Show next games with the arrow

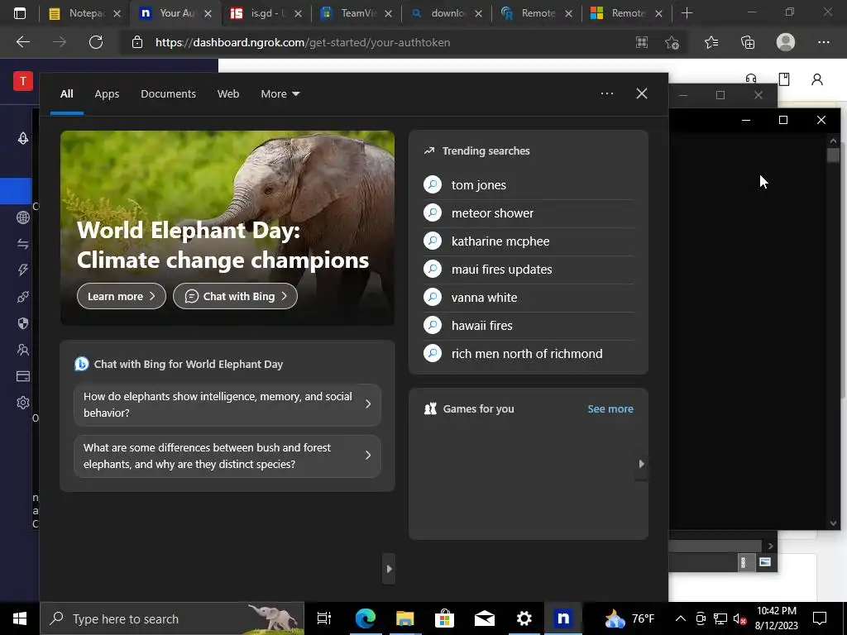pyautogui.click(x=641, y=464)
